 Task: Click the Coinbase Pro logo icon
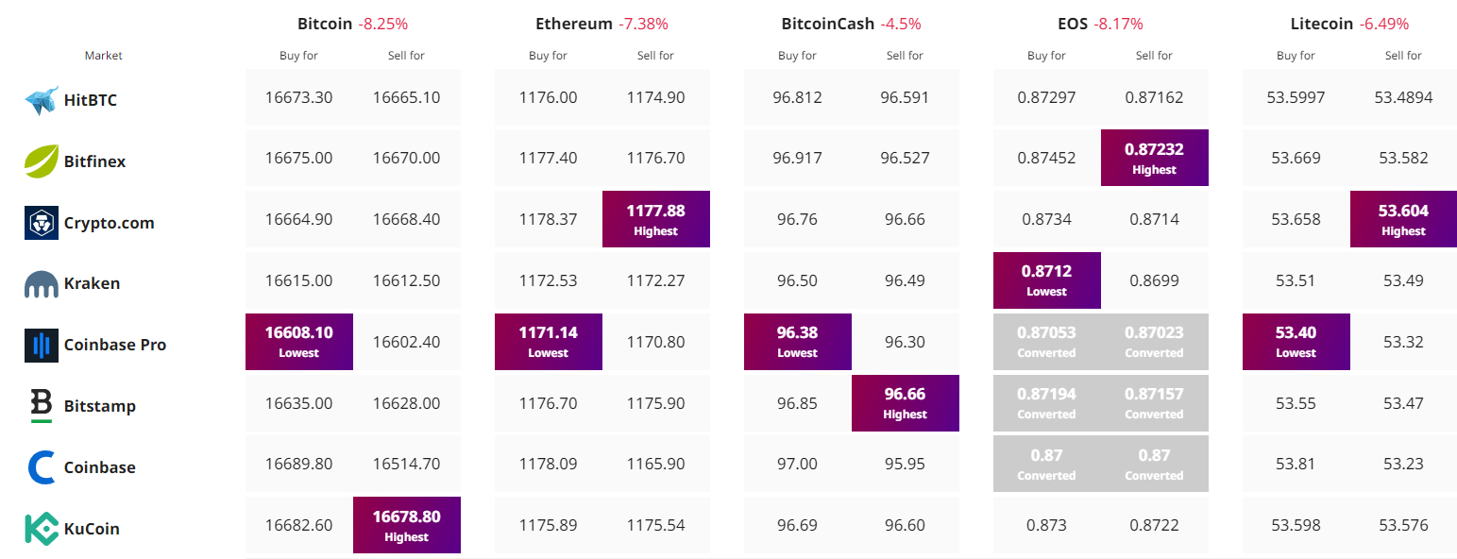42,346
